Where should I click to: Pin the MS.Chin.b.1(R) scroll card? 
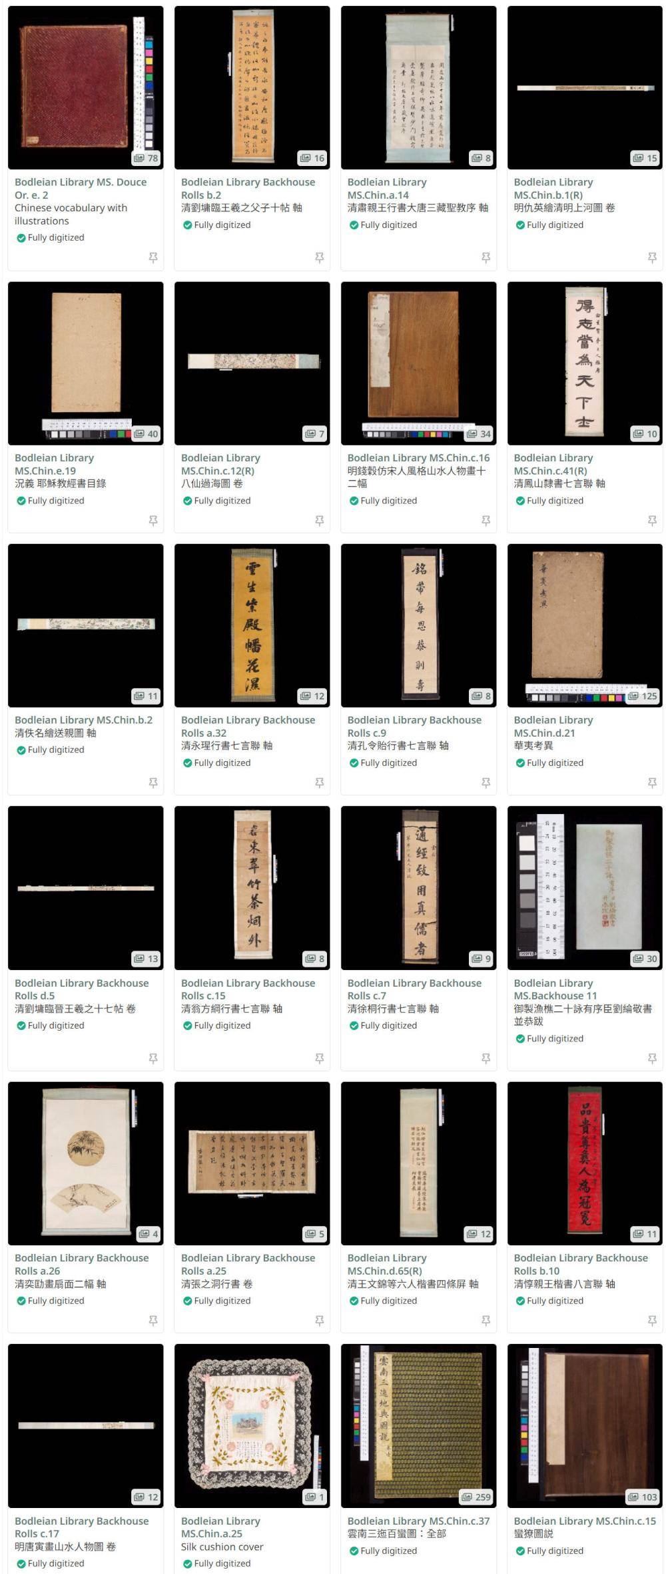pos(653,257)
